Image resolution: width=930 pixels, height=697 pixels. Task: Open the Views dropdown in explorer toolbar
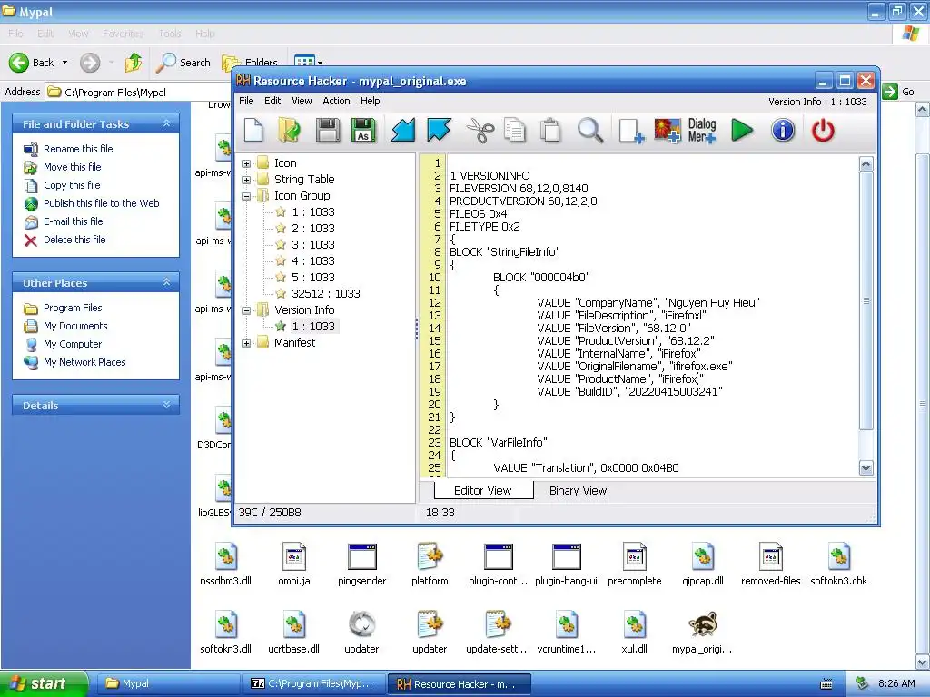click(x=309, y=62)
